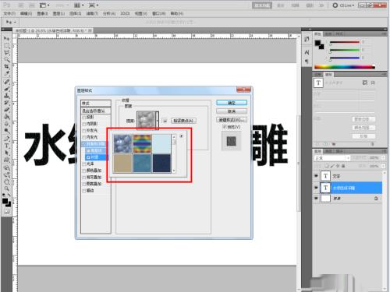Click the 贴紧原点 snap to origin button
Screen dimensions: 390x292
[183, 121]
